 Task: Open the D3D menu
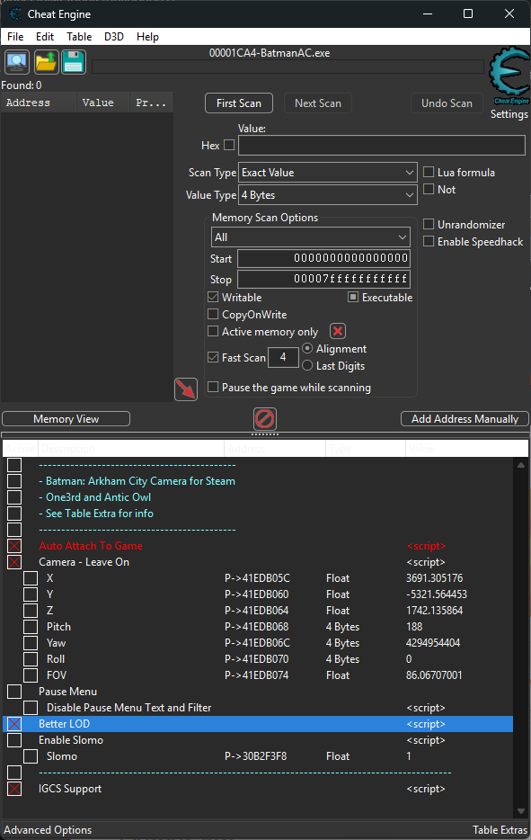[x=113, y=37]
